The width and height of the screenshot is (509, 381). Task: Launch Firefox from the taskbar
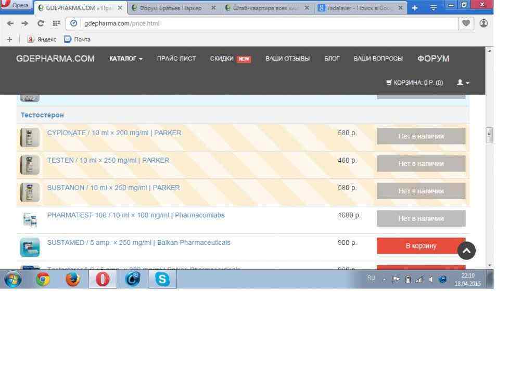click(73, 280)
